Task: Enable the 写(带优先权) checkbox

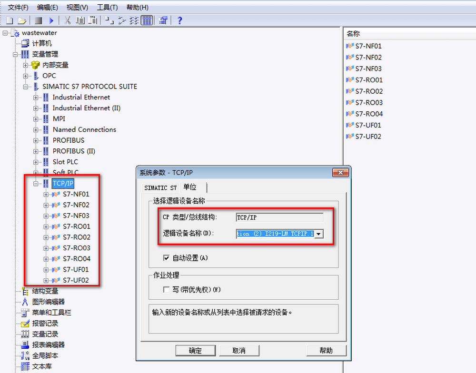Action: [166, 290]
